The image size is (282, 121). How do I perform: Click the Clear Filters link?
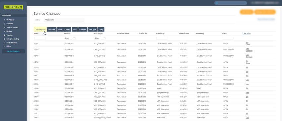pos(247,33)
